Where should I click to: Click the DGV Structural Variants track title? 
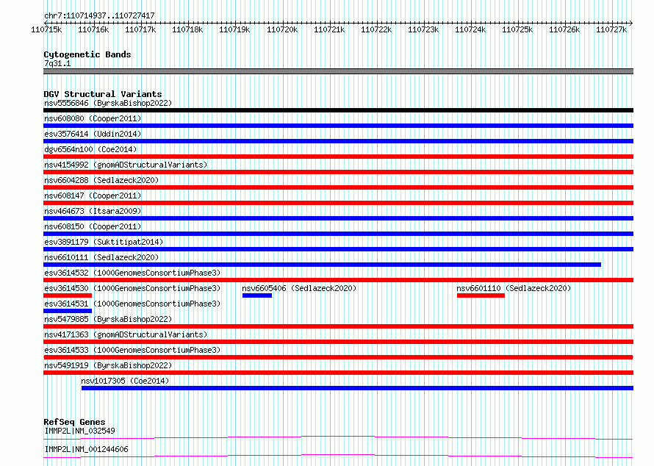pyautogui.click(x=103, y=94)
